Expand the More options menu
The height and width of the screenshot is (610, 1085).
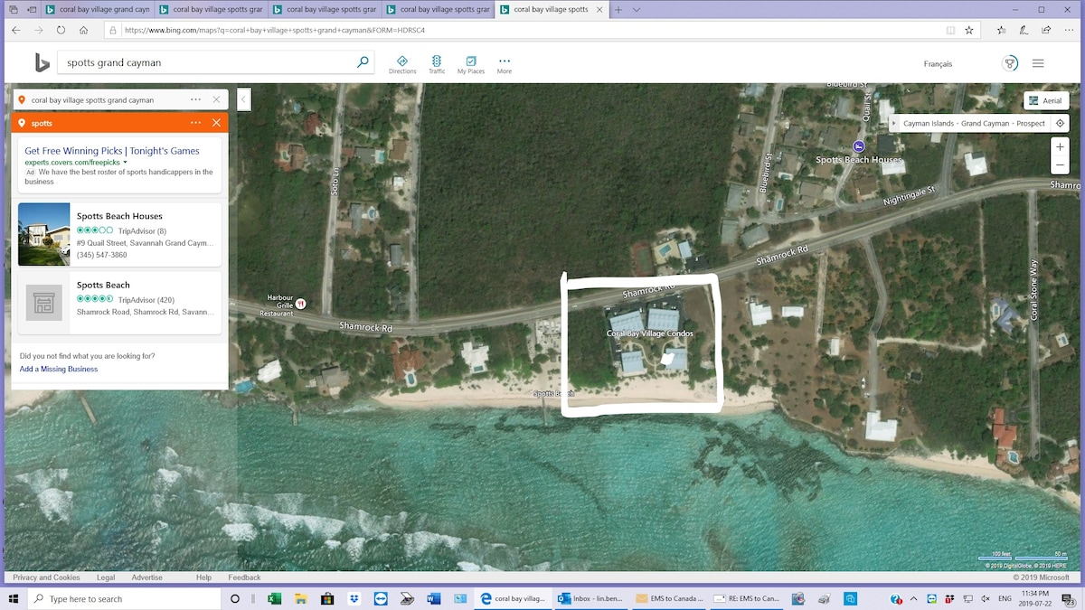[505, 64]
